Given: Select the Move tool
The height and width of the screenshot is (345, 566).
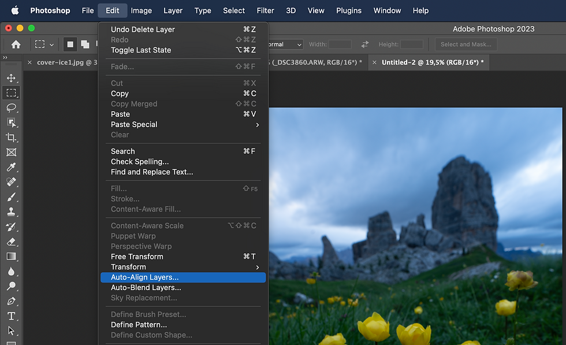Looking at the screenshot, I should [11, 78].
